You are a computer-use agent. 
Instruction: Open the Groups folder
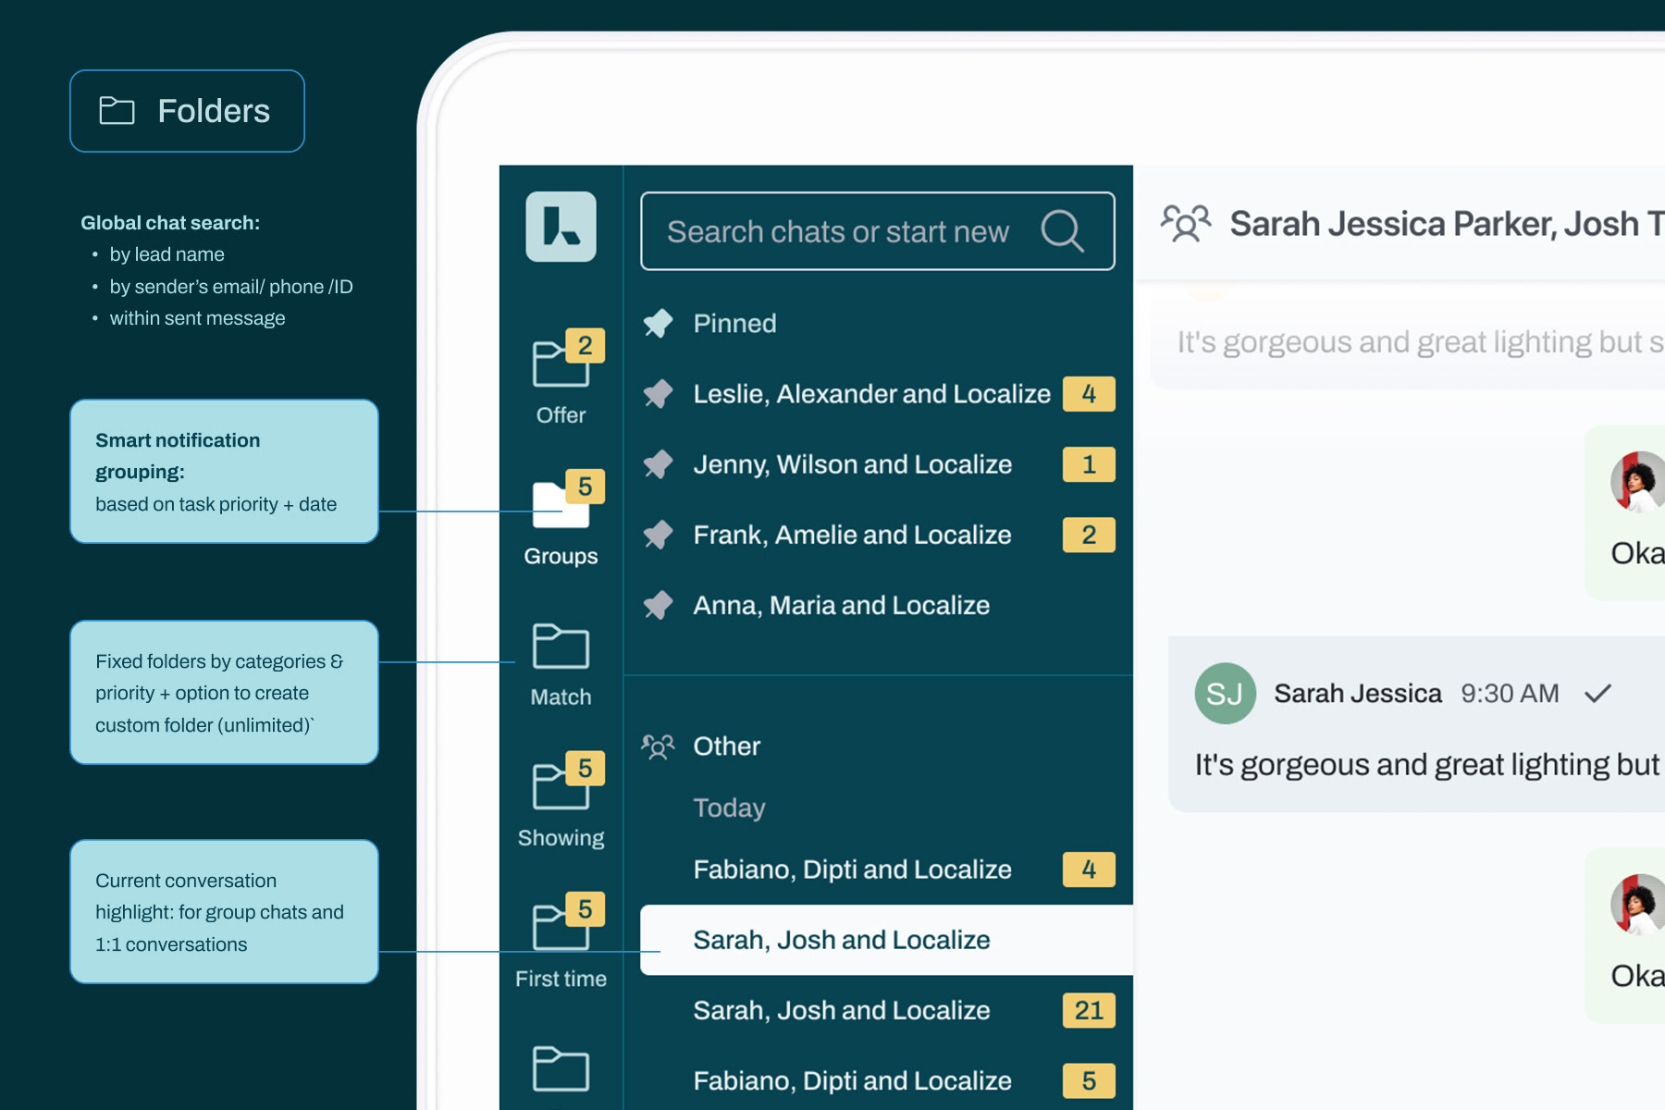click(x=561, y=519)
